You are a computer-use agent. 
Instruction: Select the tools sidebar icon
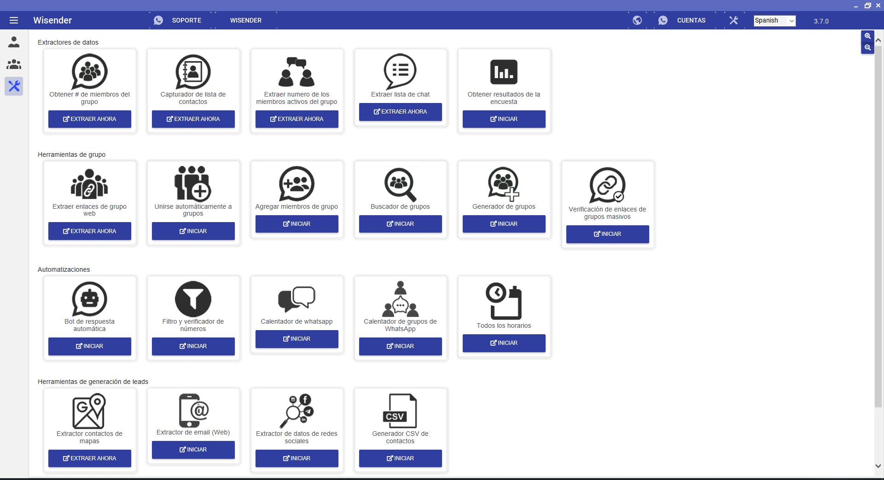click(14, 86)
